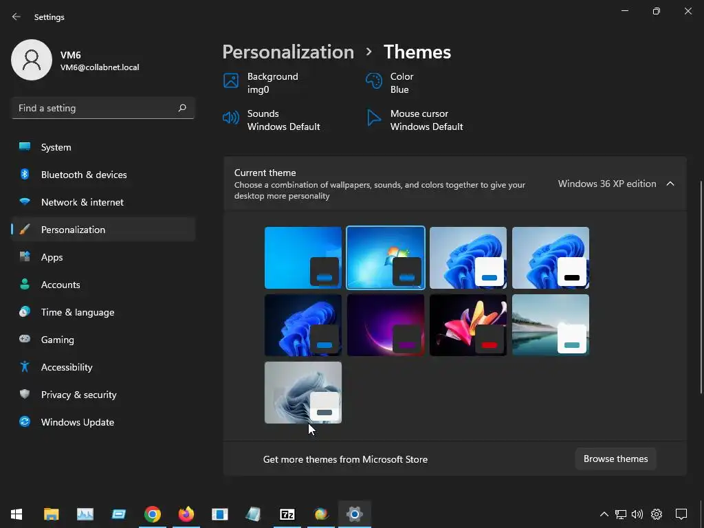Open Bluetooth & devices settings

pos(103,175)
